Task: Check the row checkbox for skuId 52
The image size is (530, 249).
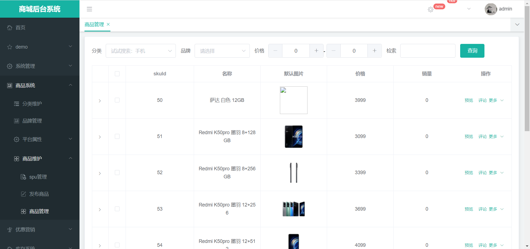Action: (117, 173)
